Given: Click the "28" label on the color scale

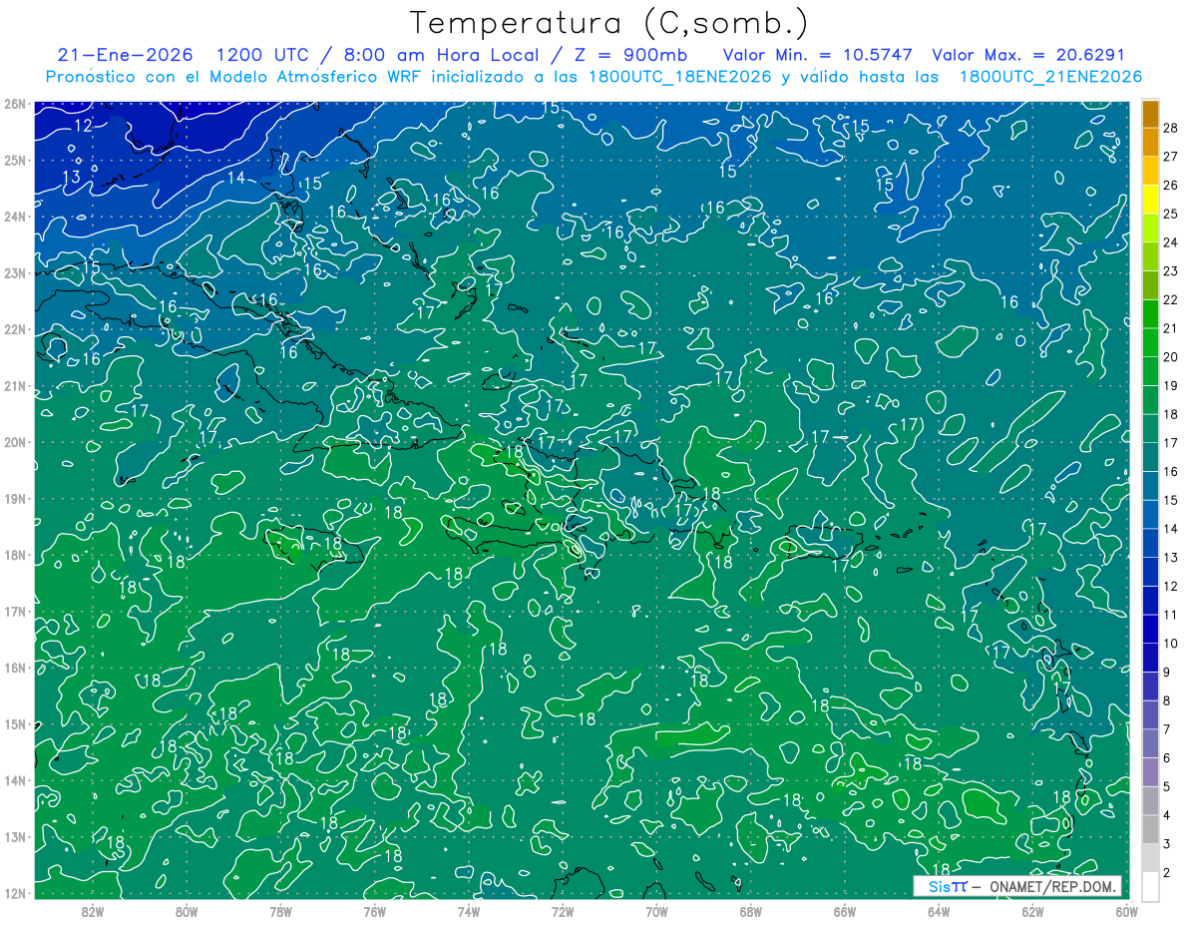Looking at the screenshot, I should pyautogui.click(x=1170, y=127).
